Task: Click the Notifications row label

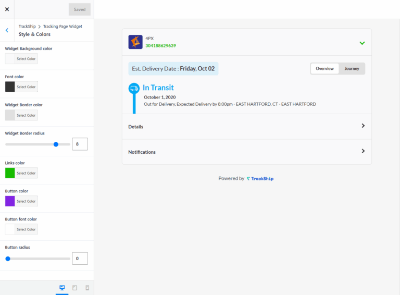Action: (142, 152)
